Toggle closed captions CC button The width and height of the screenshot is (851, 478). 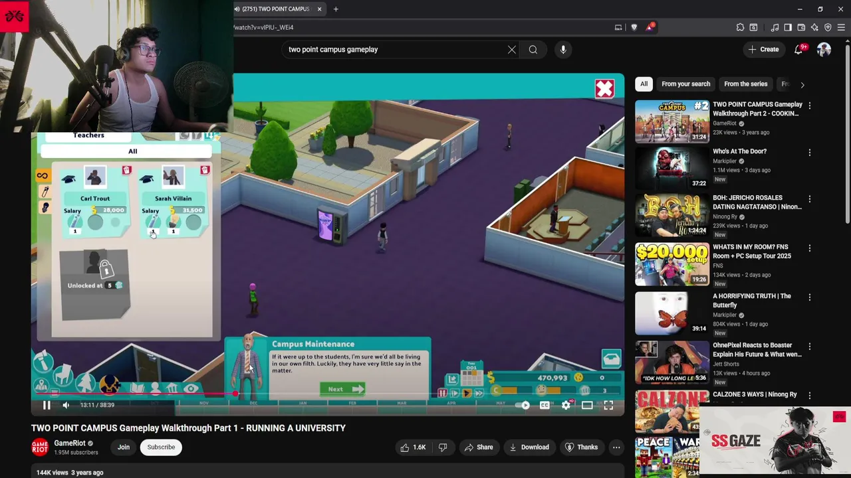545,405
